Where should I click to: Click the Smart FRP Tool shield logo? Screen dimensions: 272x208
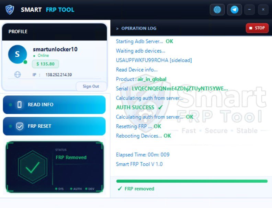(x=10, y=10)
